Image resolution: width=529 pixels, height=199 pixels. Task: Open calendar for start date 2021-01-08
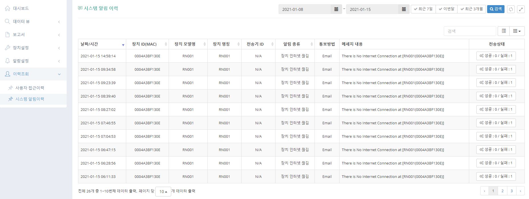pos(336,9)
